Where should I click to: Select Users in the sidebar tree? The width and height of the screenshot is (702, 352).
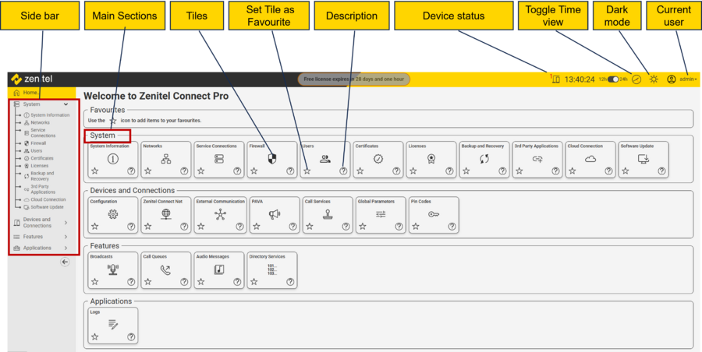pos(33,151)
